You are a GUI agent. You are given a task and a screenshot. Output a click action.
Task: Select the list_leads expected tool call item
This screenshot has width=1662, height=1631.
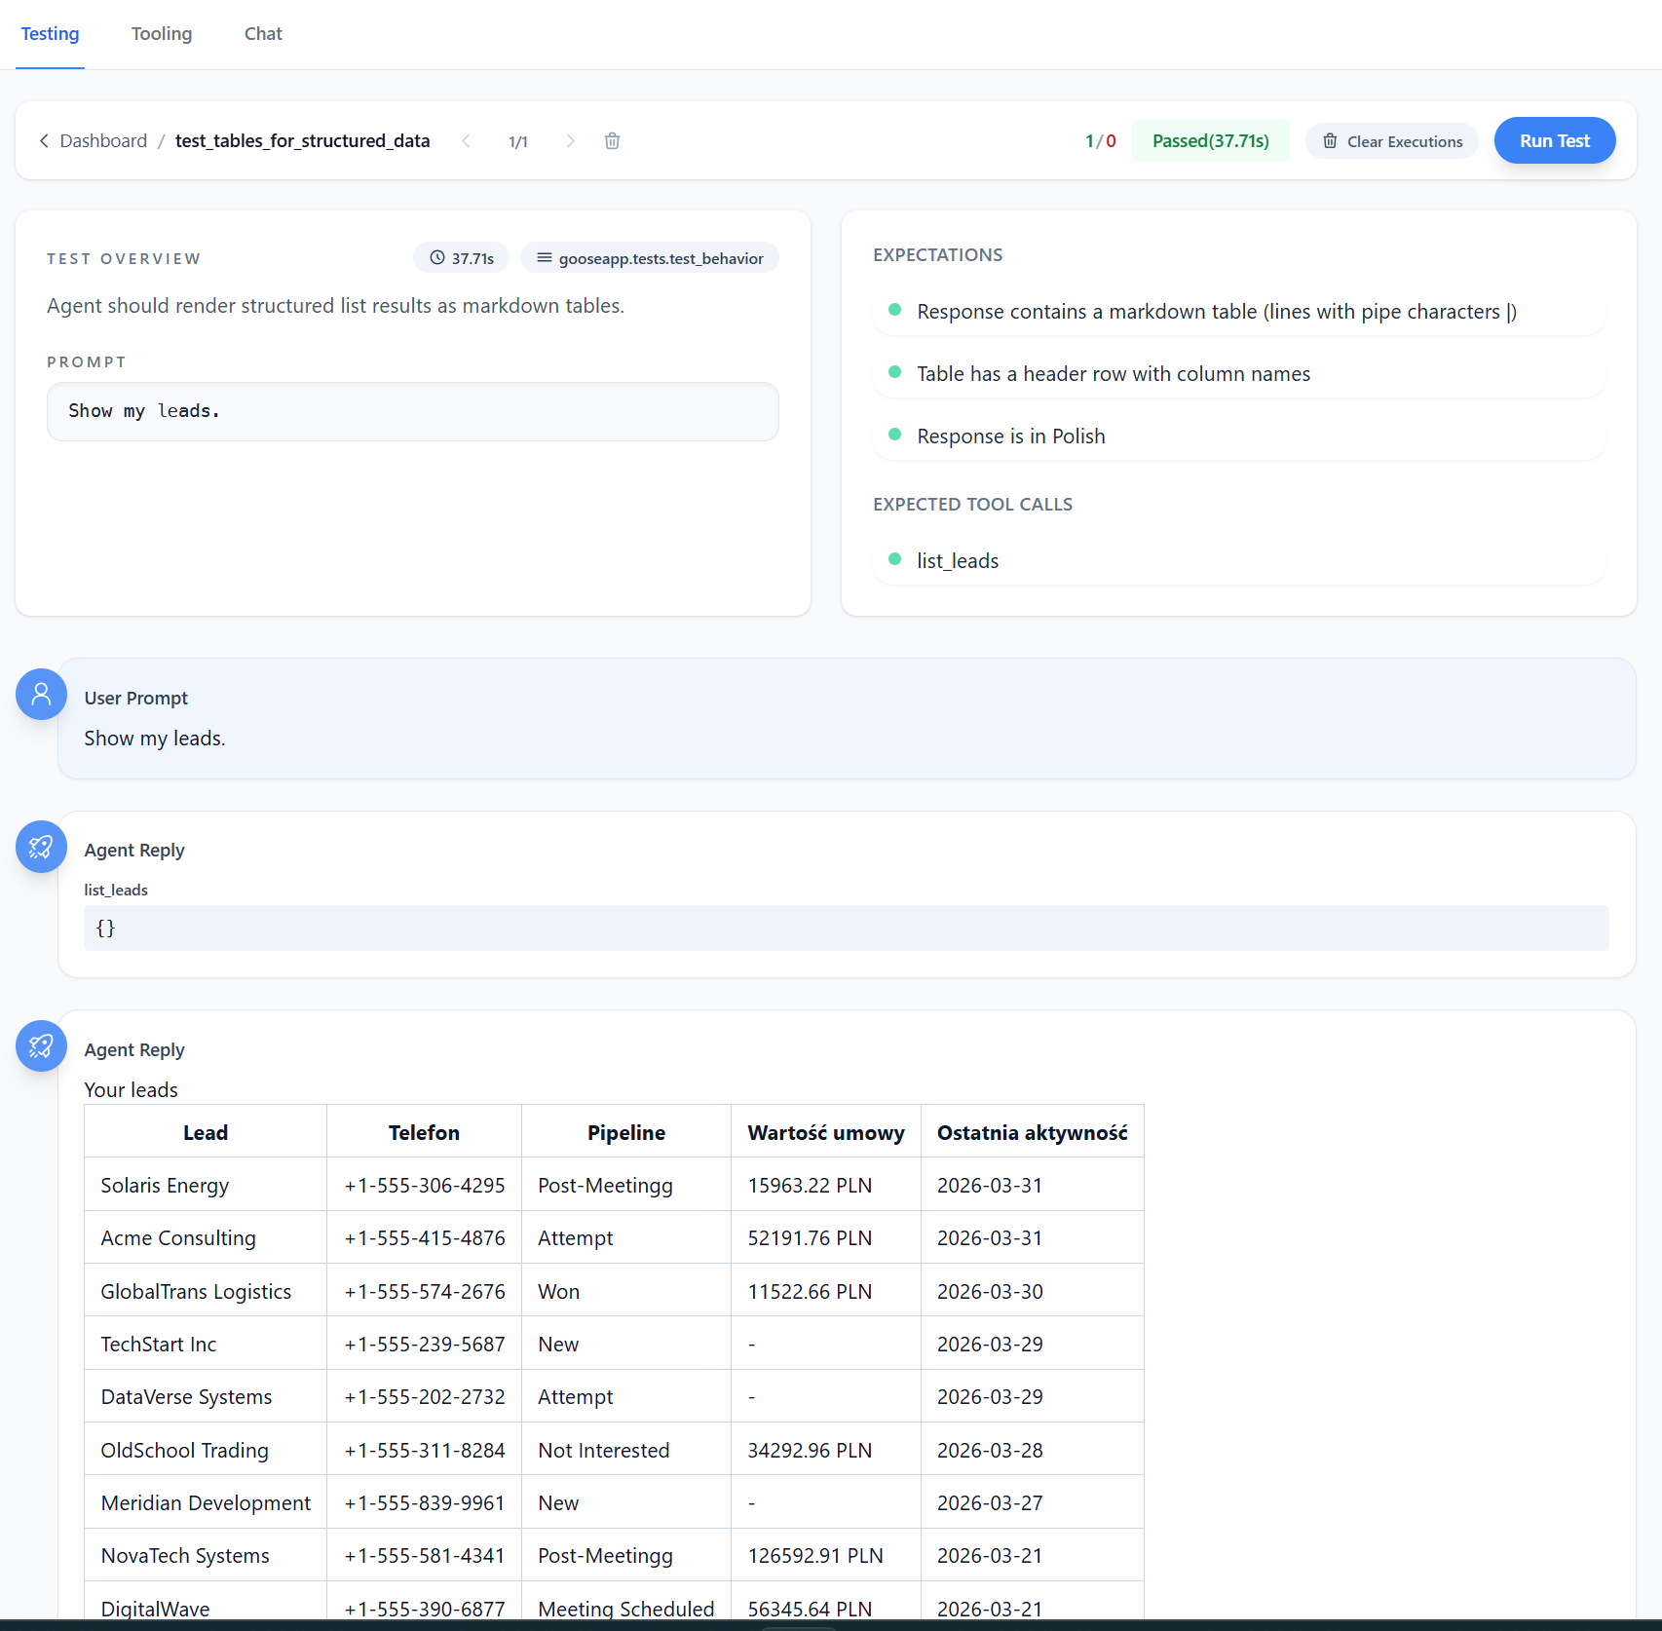click(958, 561)
